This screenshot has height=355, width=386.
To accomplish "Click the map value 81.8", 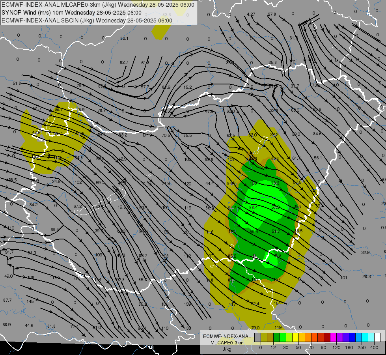I will click(x=51, y=326).
